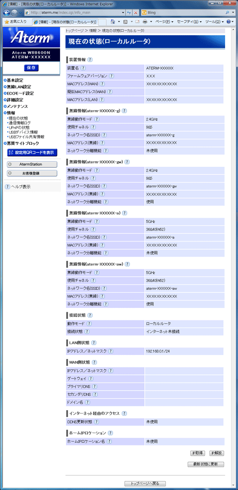Click the new blank tab button
This screenshot has height=490, width=238.
coord(102,22)
